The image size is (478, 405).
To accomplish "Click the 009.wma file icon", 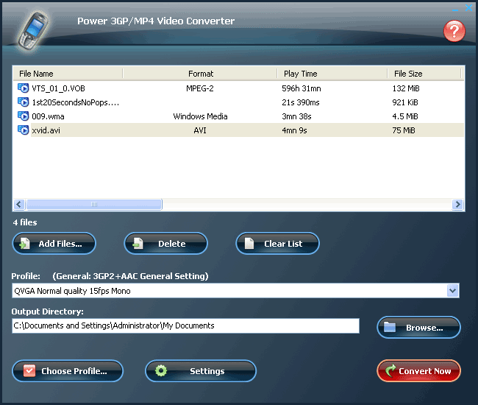I will click(24, 116).
